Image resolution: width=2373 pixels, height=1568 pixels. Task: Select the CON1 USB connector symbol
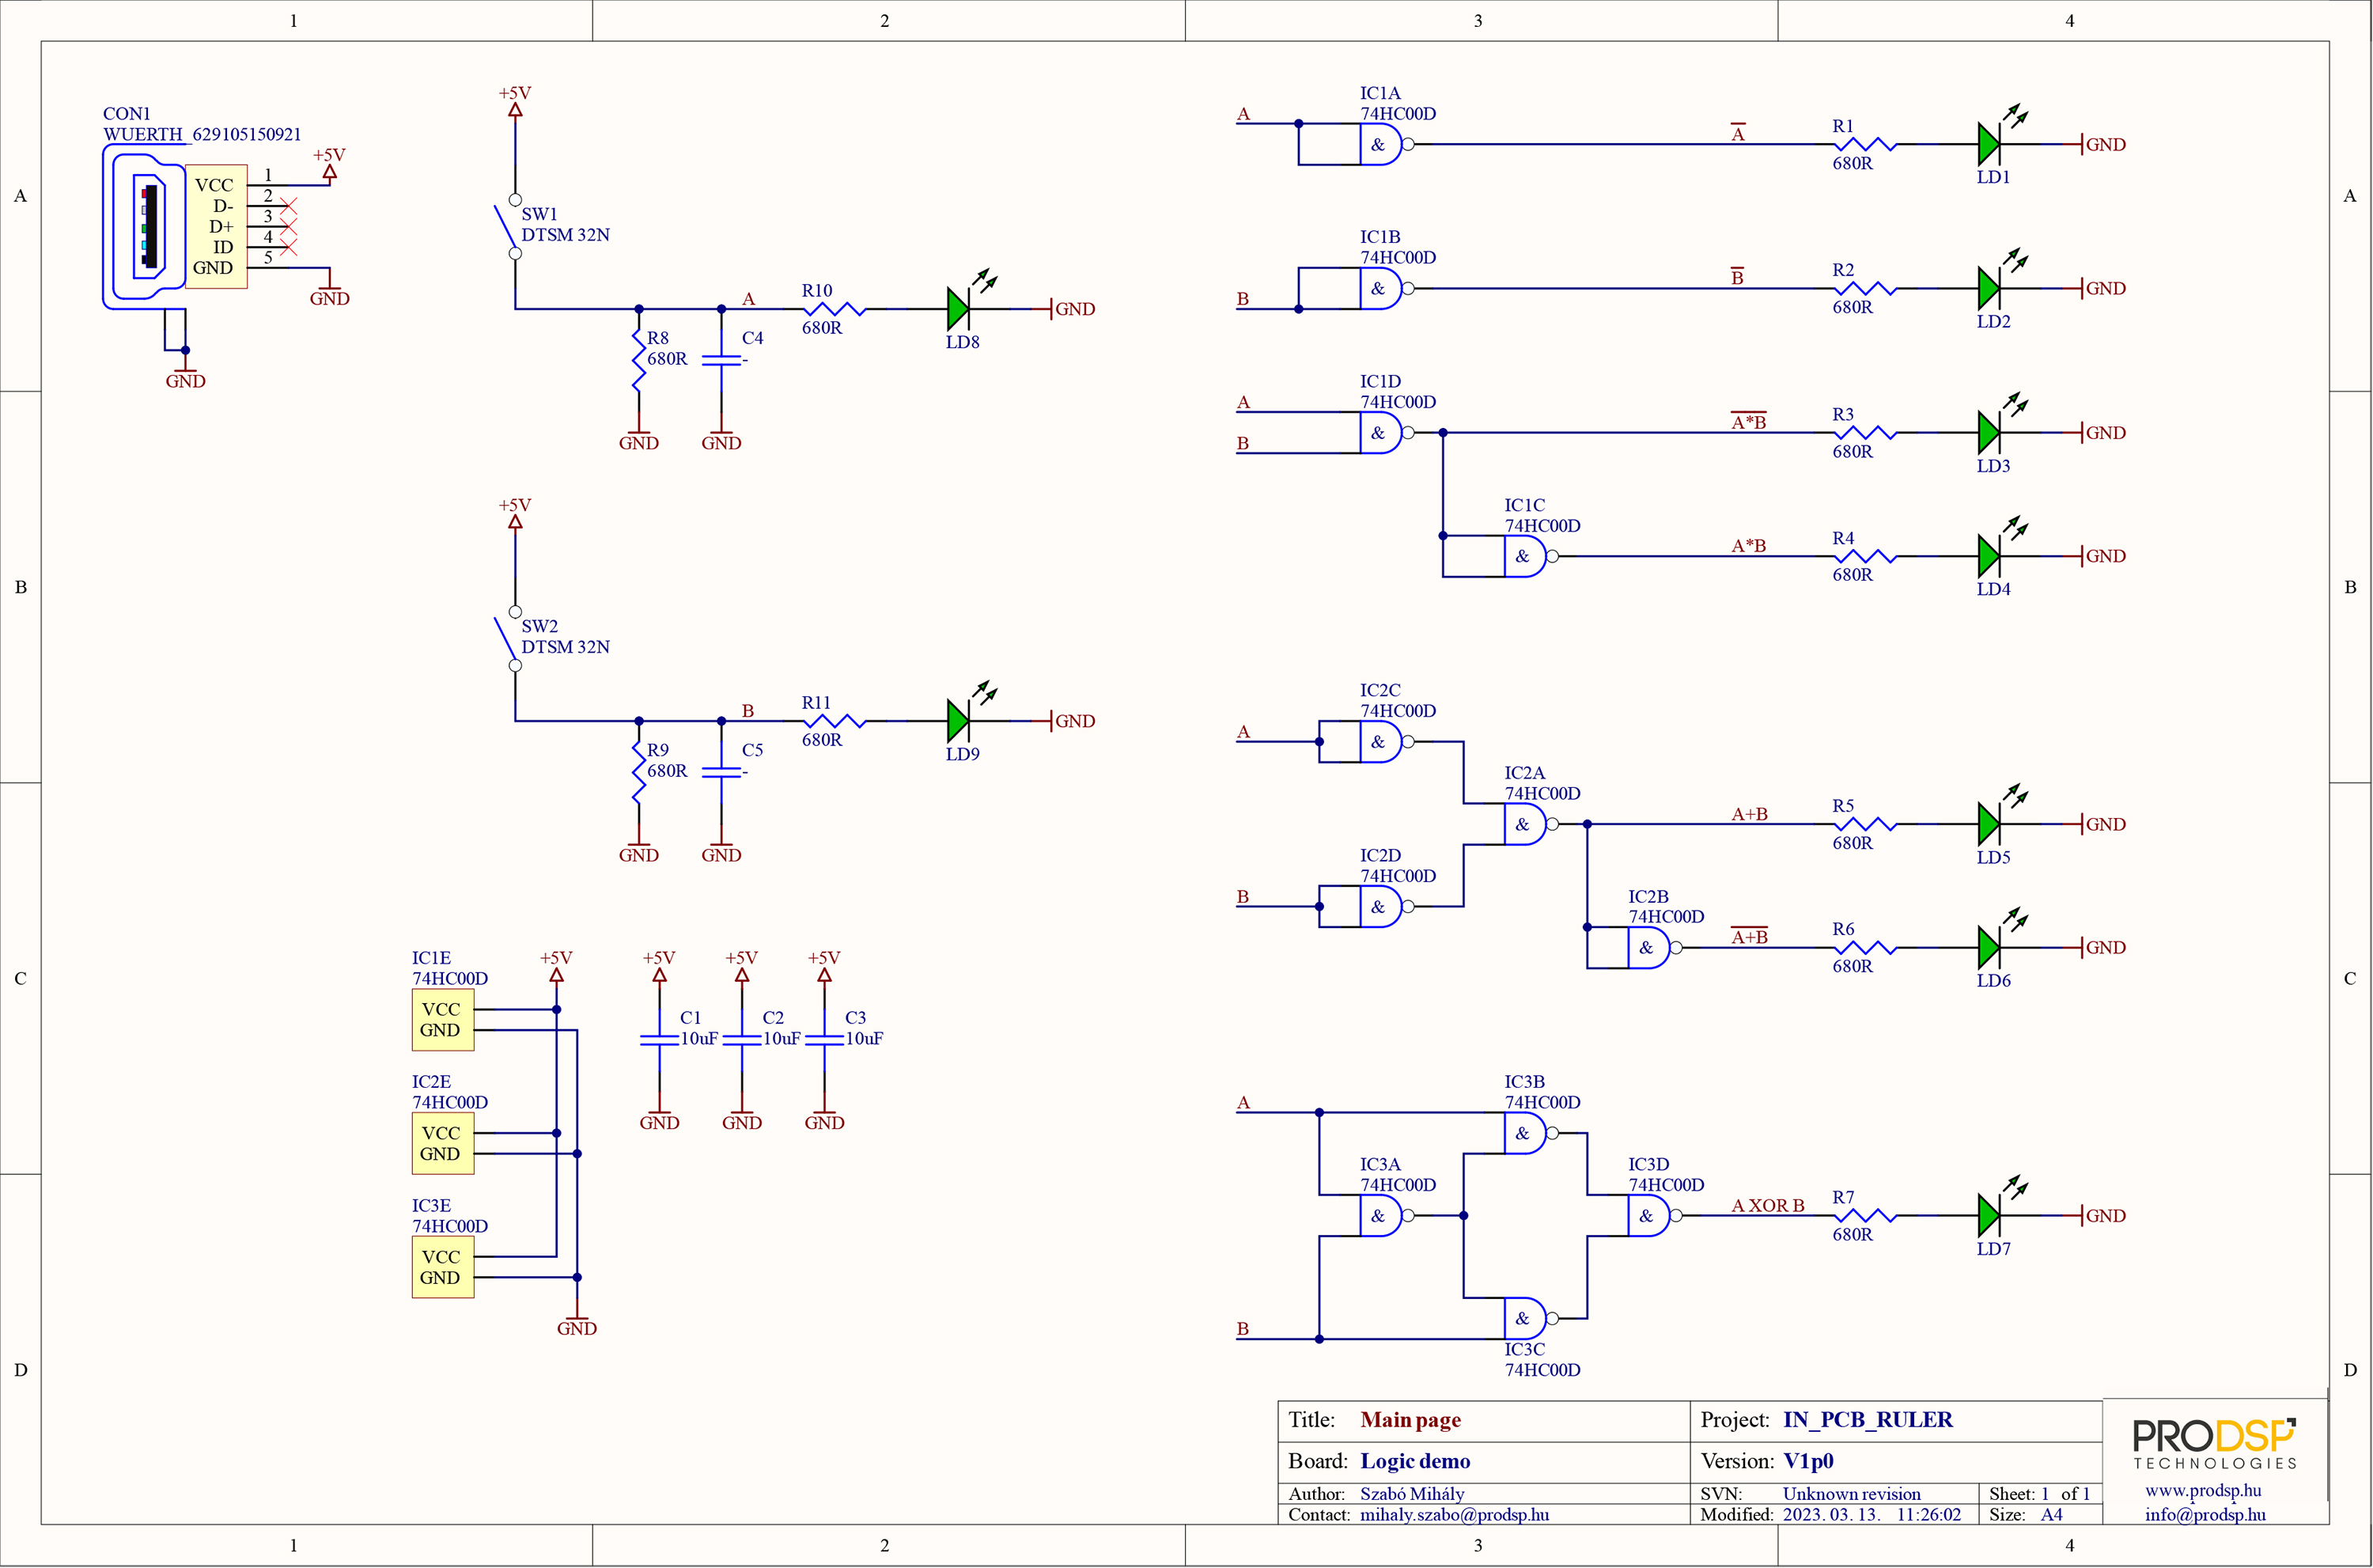(x=175, y=227)
